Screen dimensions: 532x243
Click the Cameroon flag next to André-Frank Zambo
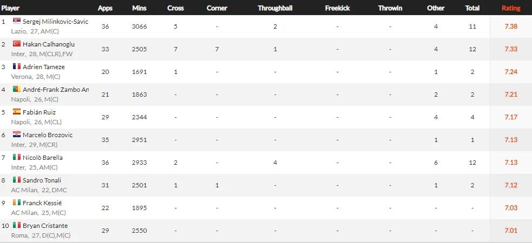coord(16,89)
